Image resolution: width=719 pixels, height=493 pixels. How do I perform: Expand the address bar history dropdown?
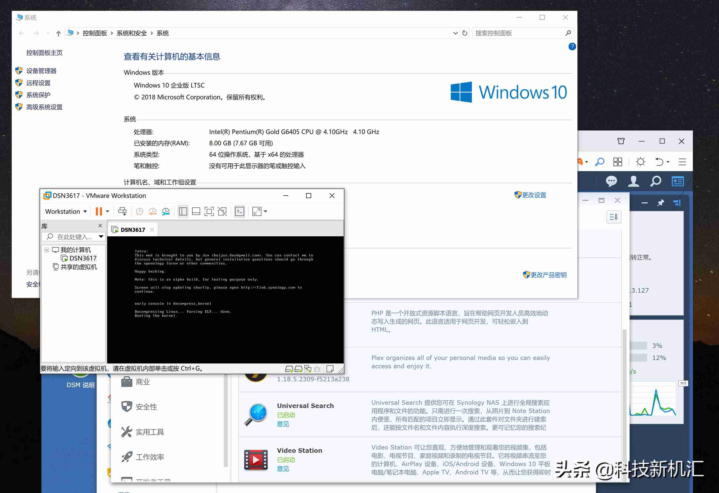pyautogui.click(x=455, y=33)
